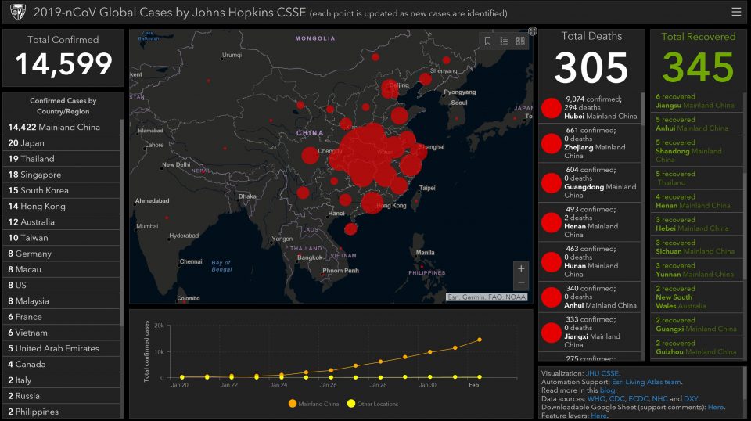Click the scrollbar of the country list

tap(122, 235)
